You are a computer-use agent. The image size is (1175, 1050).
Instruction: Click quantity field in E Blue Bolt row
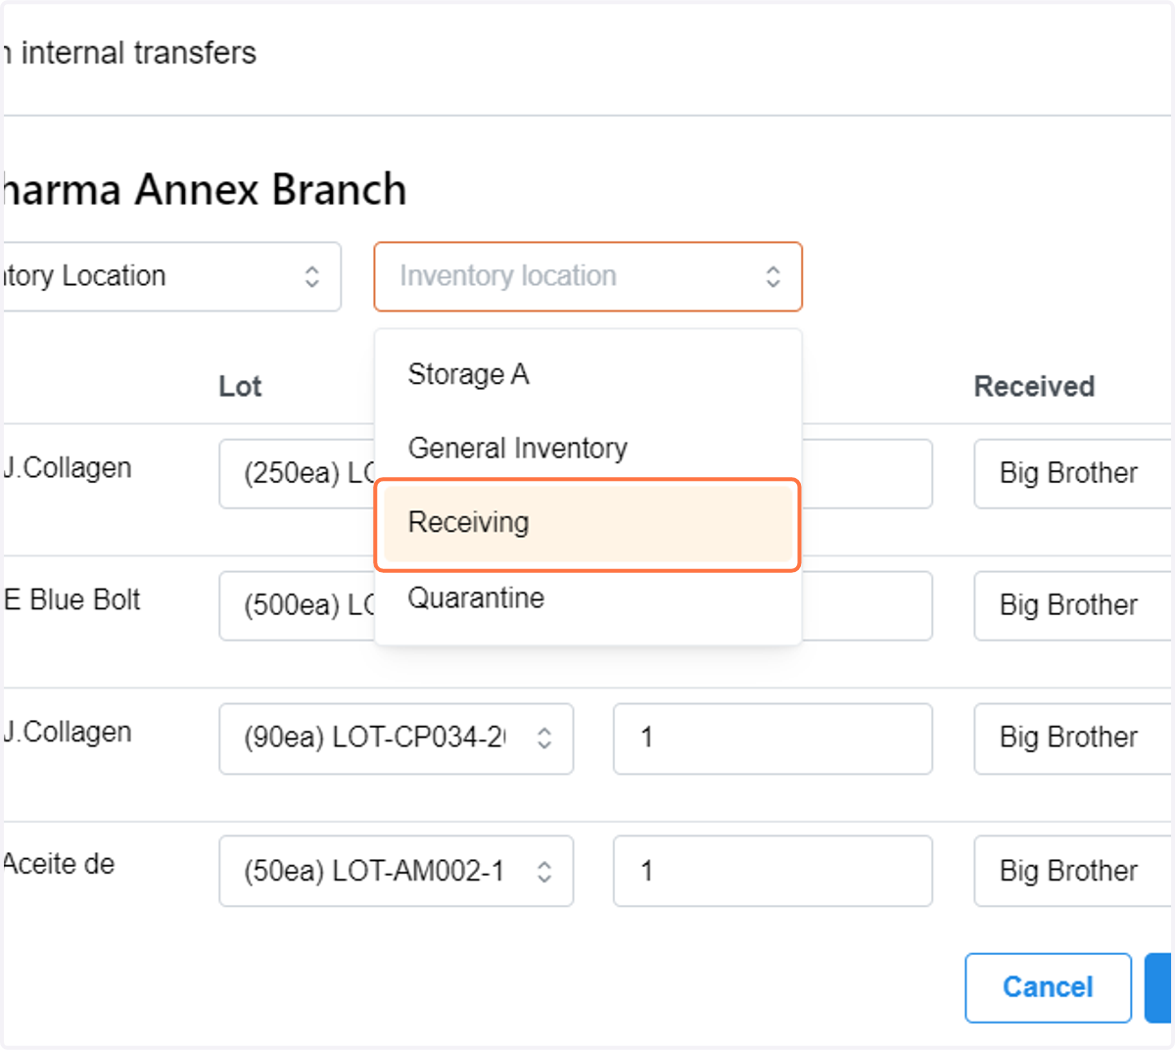pos(867,605)
